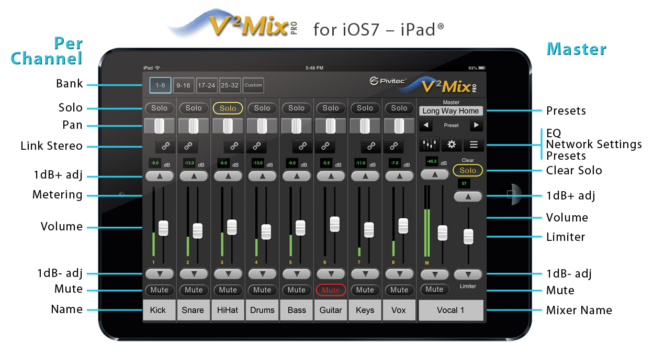Toggle stereo link icon on Kick channel
653x354 pixels.
pyautogui.click(x=165, y=146)
